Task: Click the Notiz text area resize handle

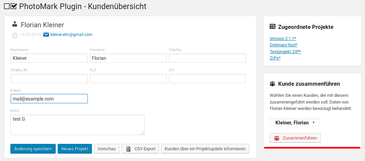Action: pos(142,133)
